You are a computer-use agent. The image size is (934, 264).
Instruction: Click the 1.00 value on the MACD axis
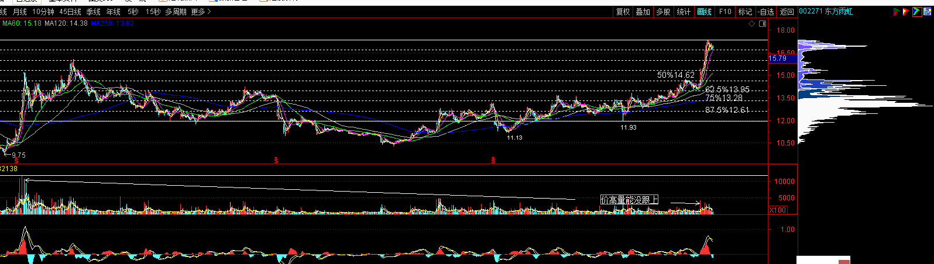(788, 230)
